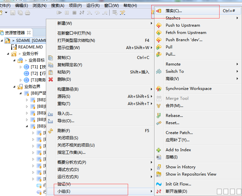Open the 运行(R) menu in menu bar
242x196 pixels.
pyautogui.click(x=93, y=6)
